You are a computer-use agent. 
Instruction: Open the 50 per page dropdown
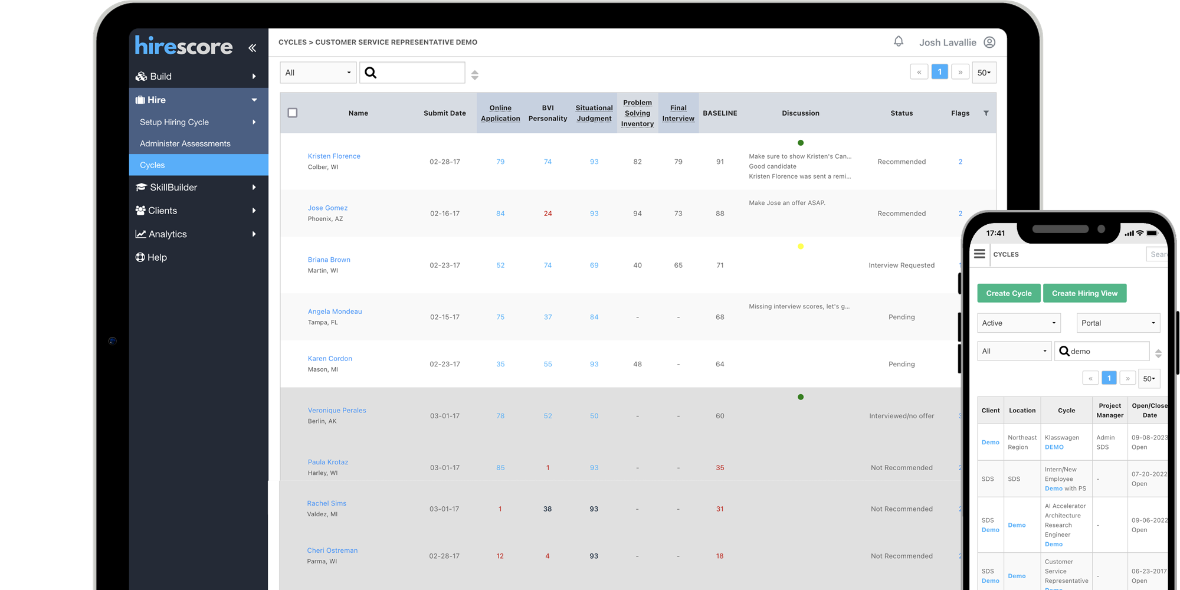[x=984, y=73]
